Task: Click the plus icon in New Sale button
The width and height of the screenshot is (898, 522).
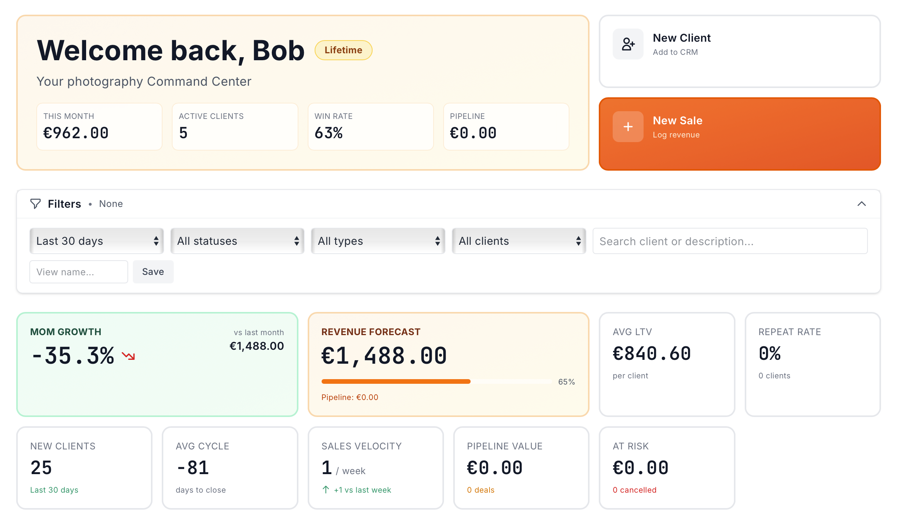Action: click(627, 127)
